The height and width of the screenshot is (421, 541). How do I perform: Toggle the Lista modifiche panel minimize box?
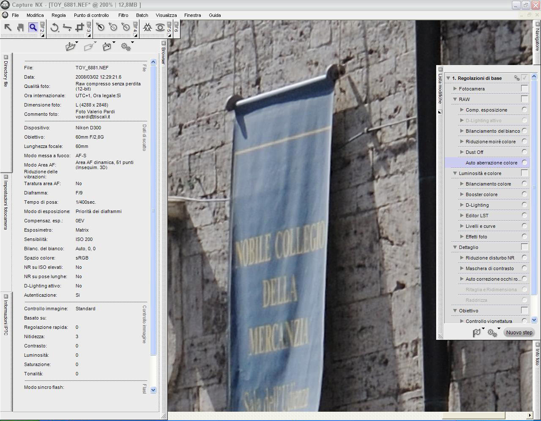coord(440,69)
